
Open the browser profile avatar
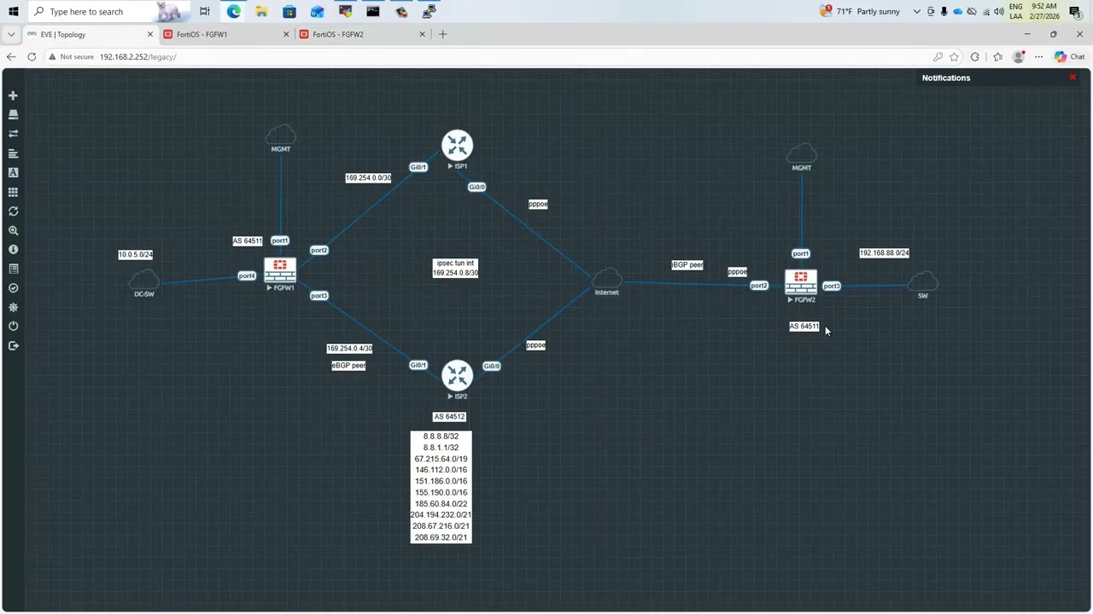(1019, 56)
